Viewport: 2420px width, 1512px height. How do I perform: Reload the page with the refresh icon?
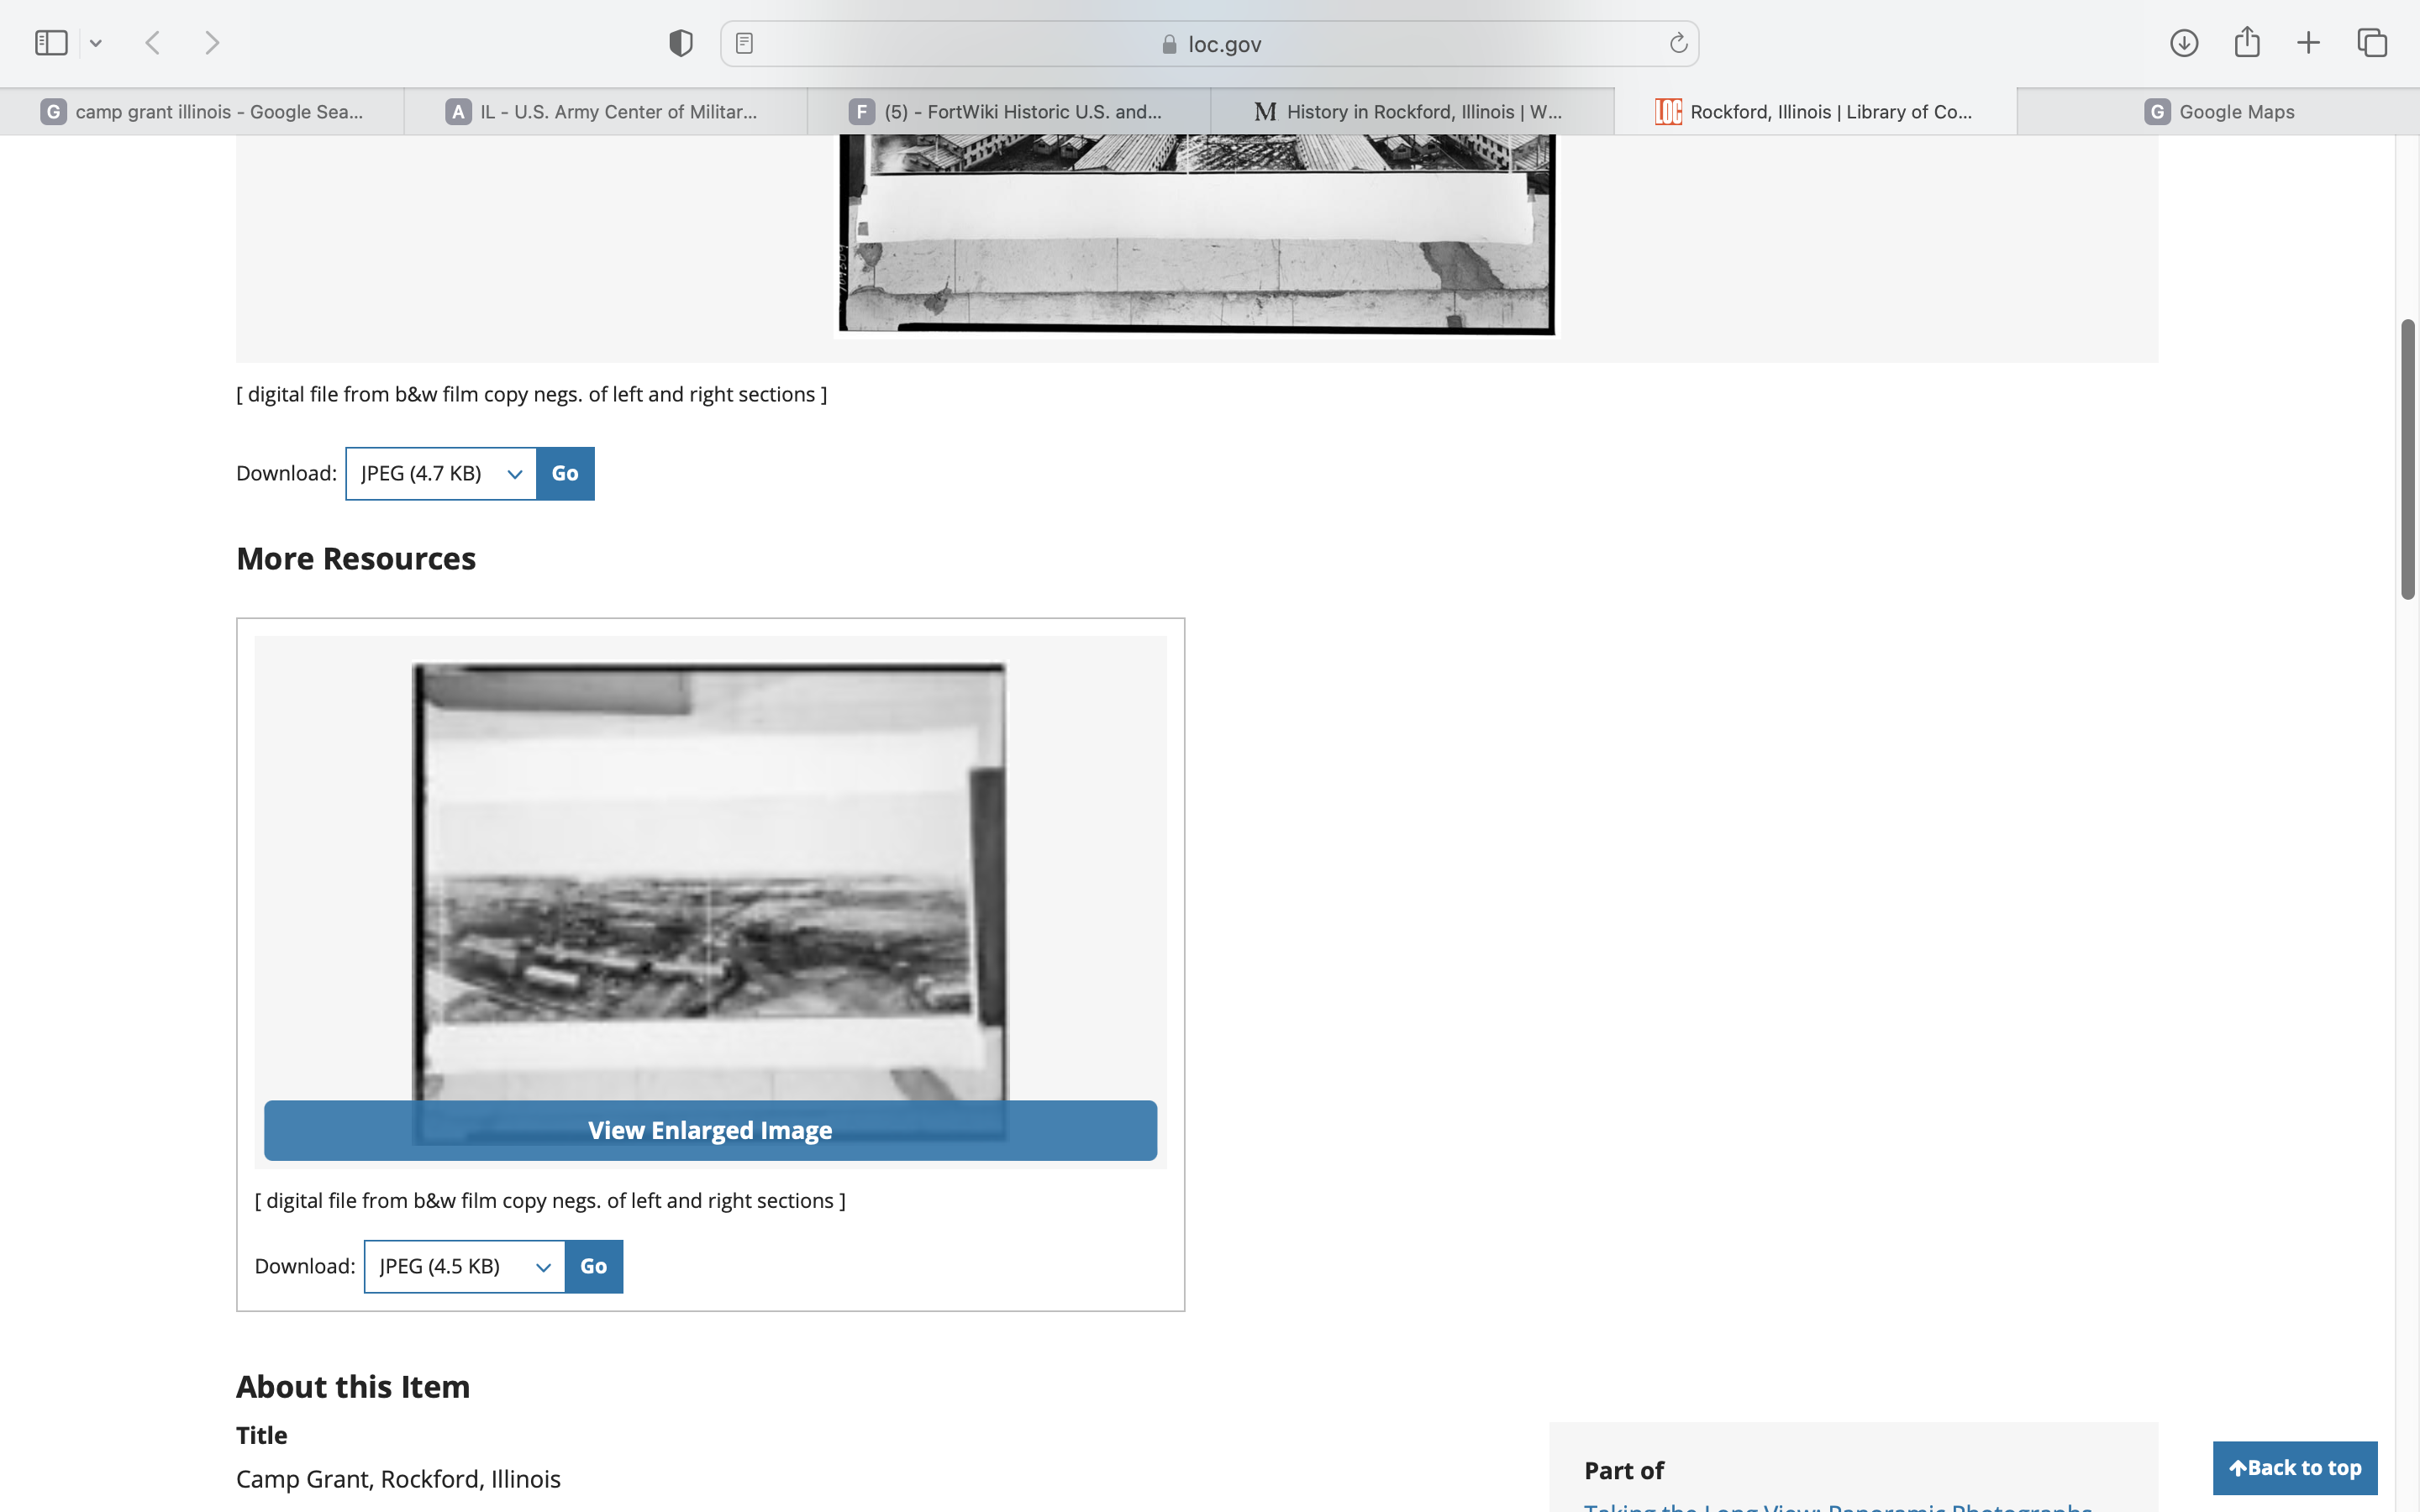[x=1678, y=43]
